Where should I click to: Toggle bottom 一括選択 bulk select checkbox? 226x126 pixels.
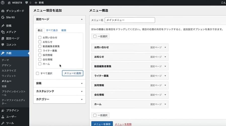pyautogui.click(x=95, y=115)
